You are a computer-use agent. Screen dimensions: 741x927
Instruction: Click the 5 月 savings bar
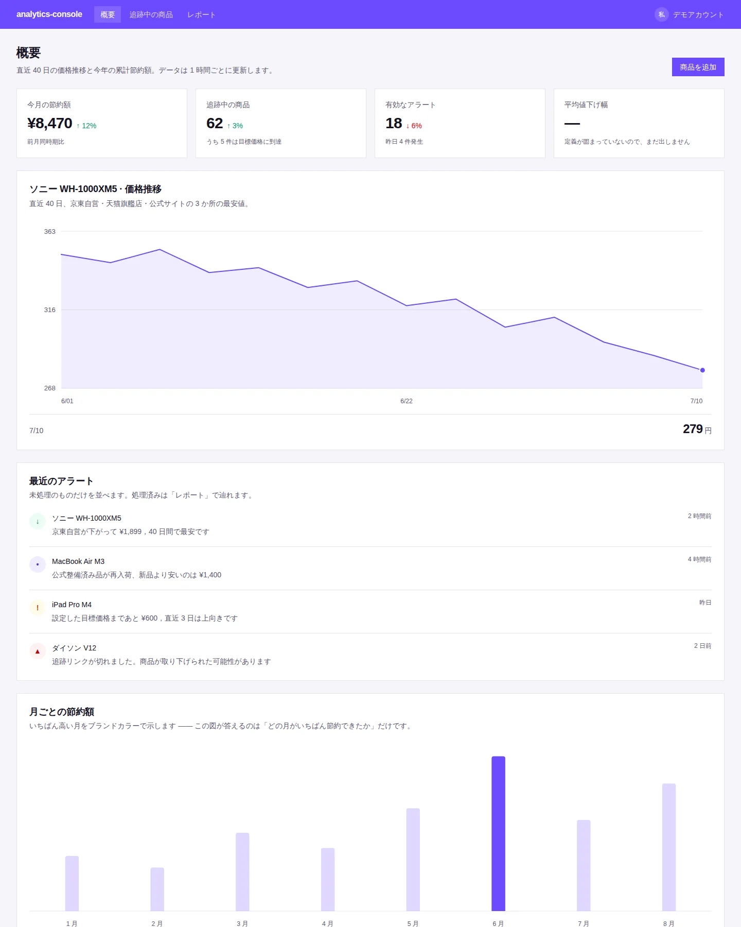[x=413, y=860]
